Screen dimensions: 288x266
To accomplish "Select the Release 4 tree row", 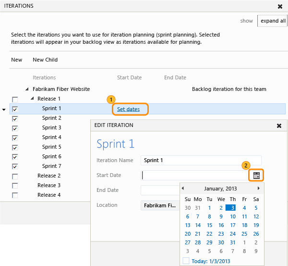I will tap(49, 195).
